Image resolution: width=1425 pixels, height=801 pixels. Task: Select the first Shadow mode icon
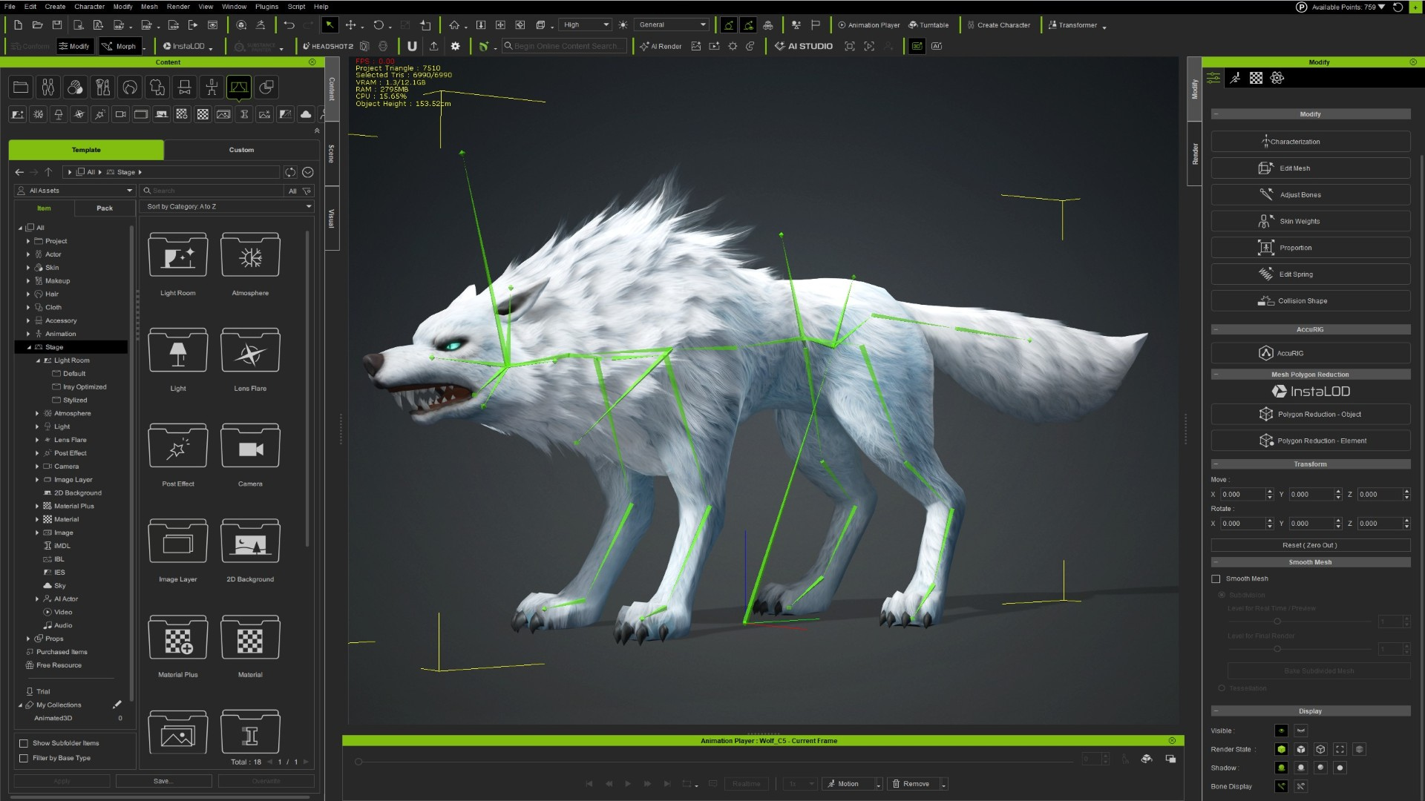[1281, 768]
